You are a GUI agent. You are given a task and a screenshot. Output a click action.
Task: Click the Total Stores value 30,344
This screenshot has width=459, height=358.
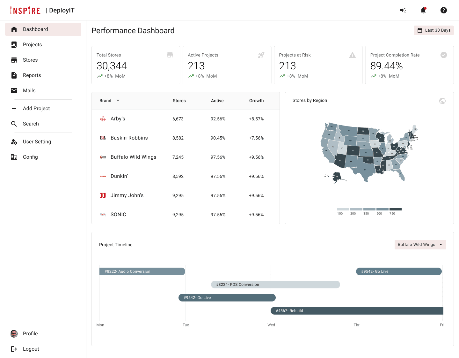click(112, 66)
